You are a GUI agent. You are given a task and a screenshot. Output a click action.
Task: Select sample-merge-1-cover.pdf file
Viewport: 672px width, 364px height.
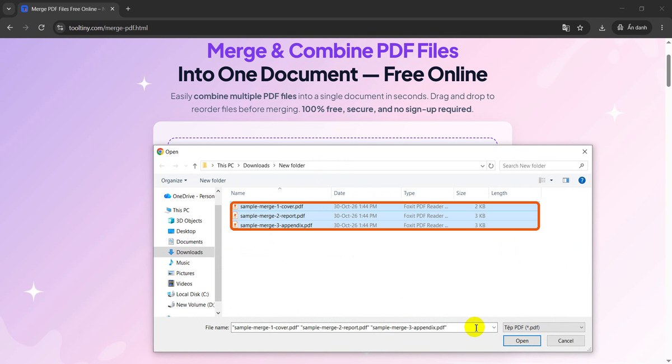point(385,207)
